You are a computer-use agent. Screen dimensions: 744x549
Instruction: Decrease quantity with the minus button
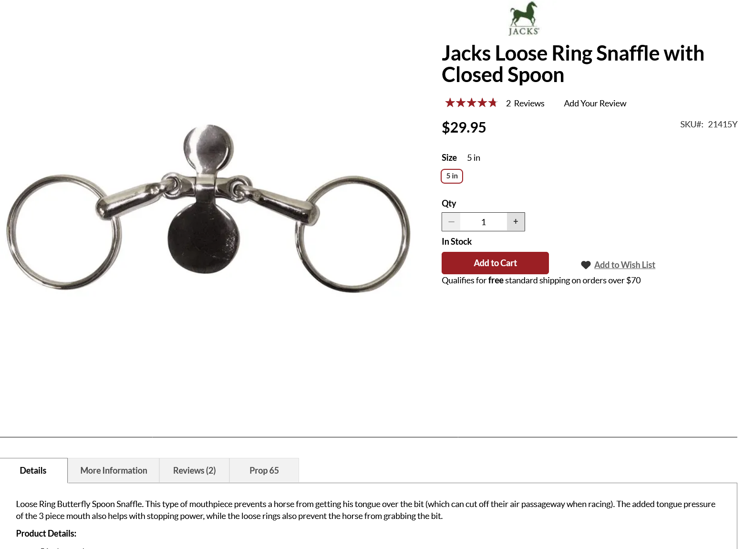click(451, 222)
